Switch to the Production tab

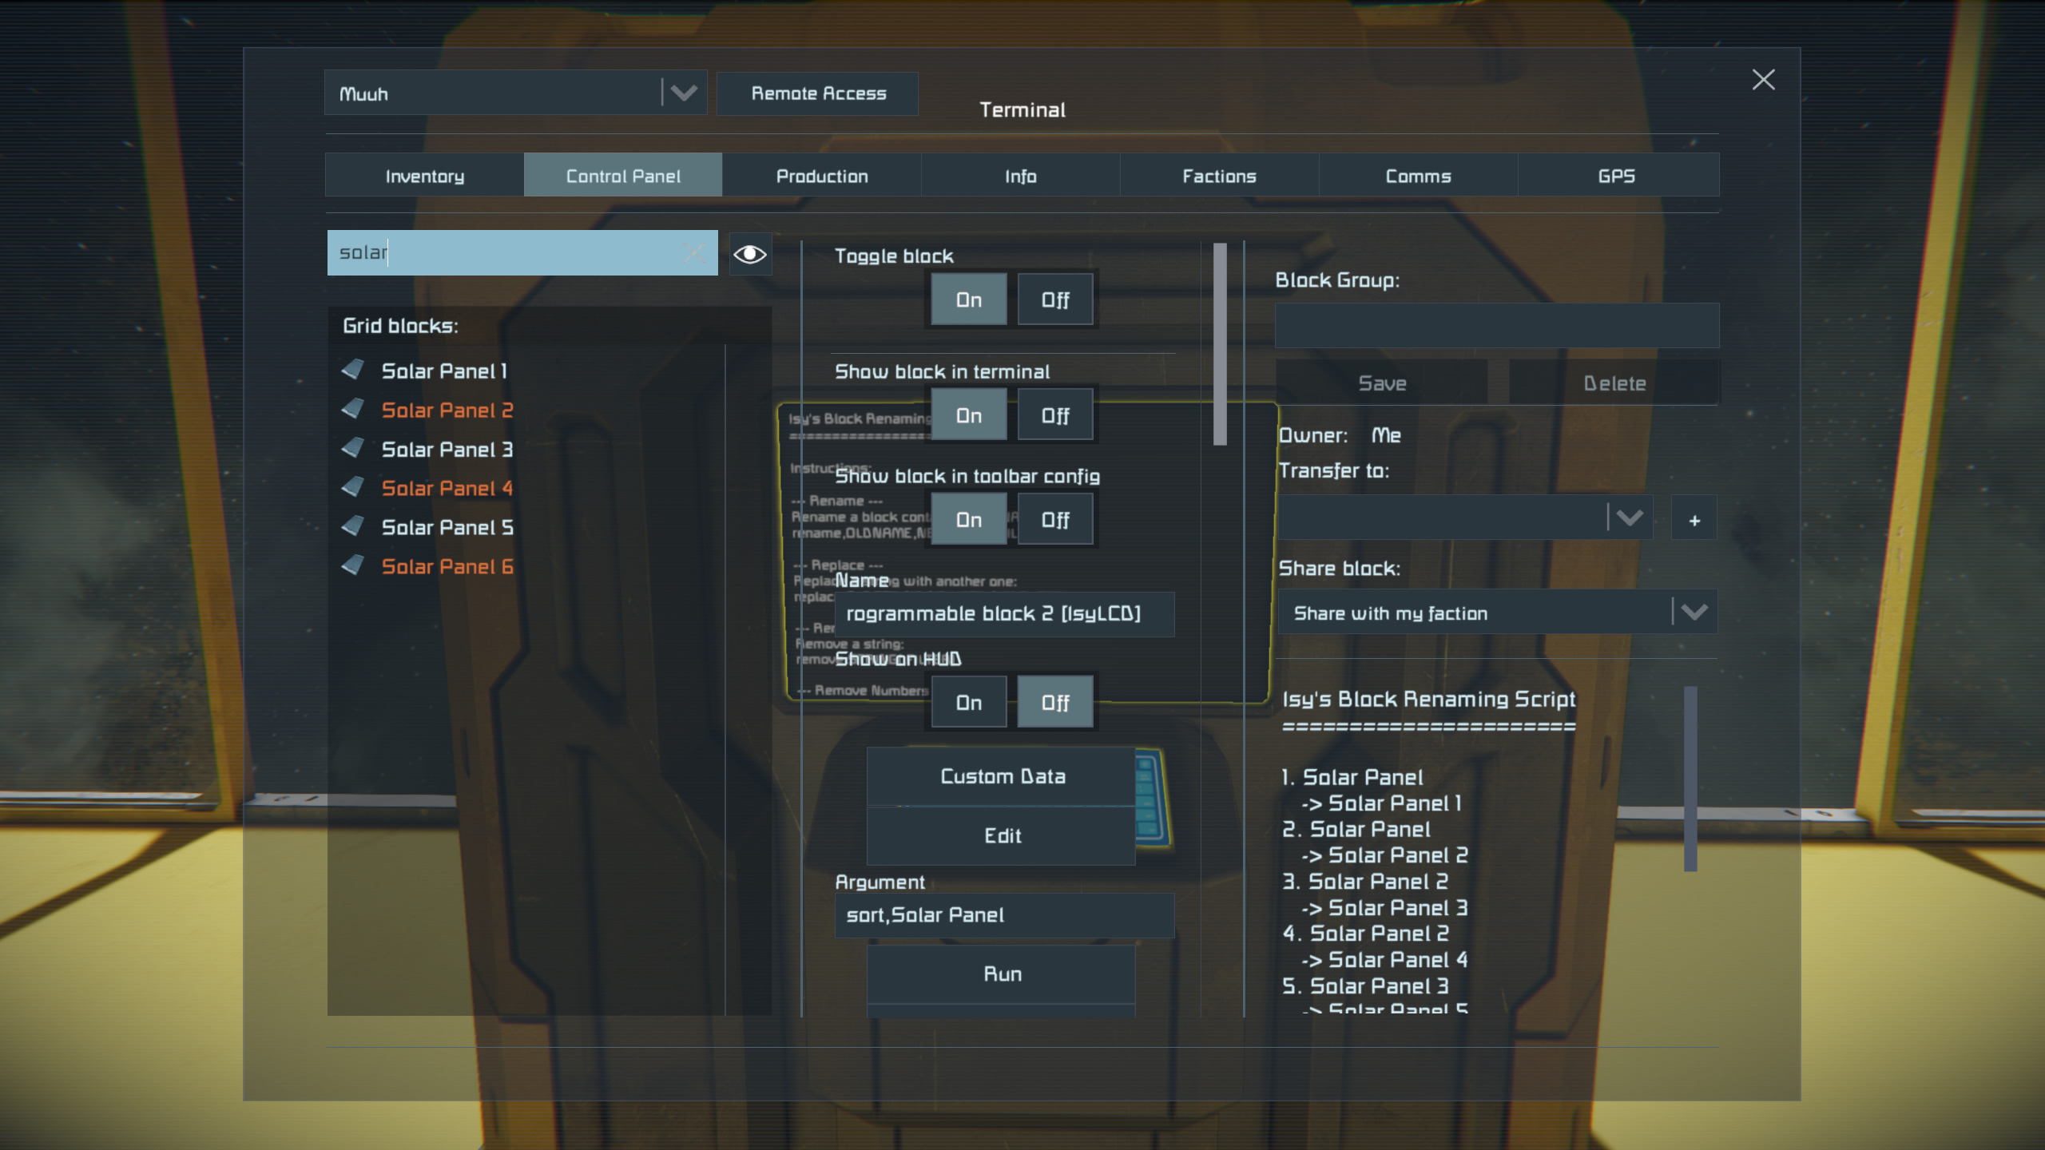point(821,176)
